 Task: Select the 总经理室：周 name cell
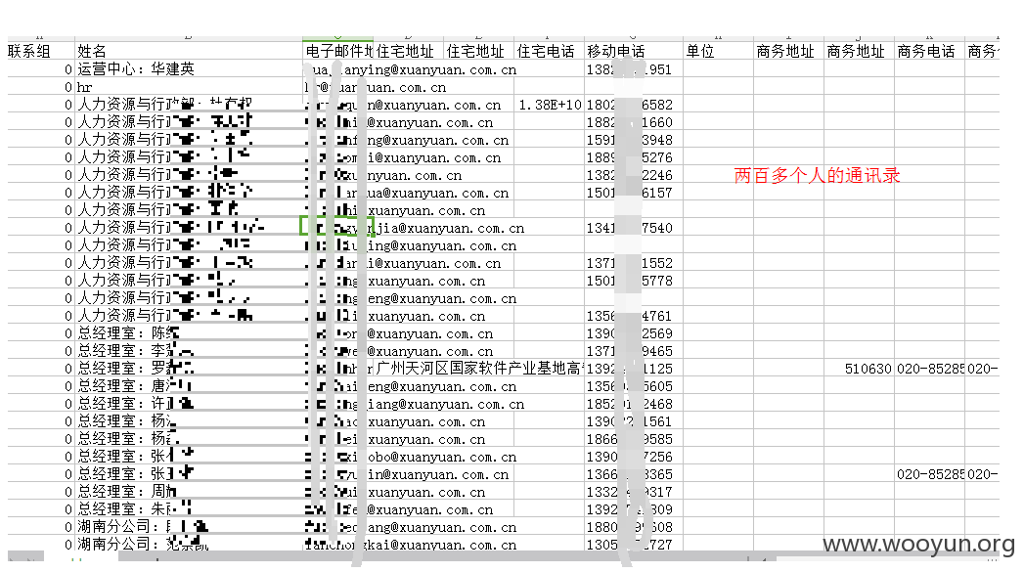tap(188, 493)
